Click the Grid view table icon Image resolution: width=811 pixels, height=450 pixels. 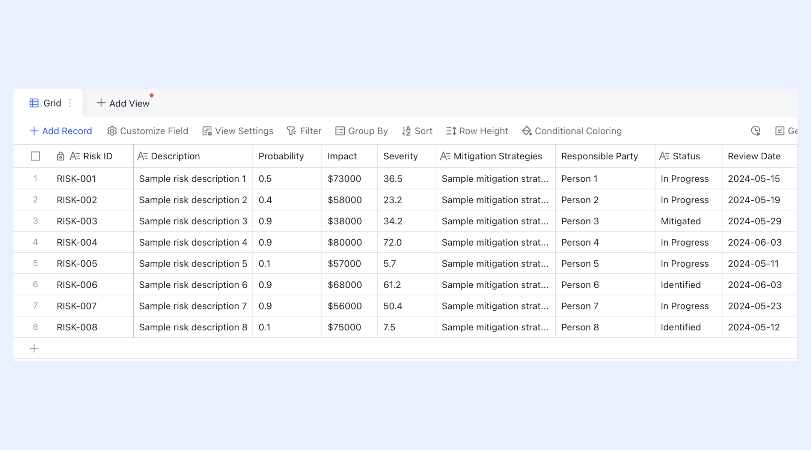[34, 103]
